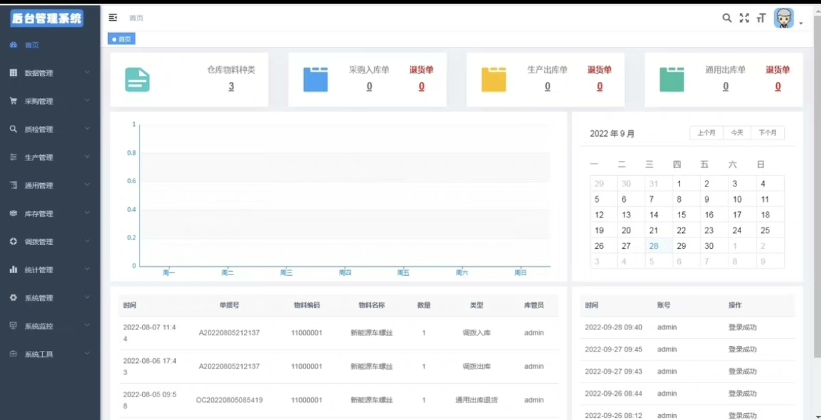This screenshot has width=821, height=420.
Task: Open the 退货单 count under 采购入库单
Action: (x=421, y=87)
